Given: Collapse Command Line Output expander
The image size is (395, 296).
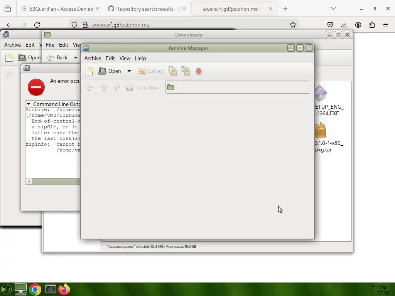Looking at the screenshot, I should 29,104.
